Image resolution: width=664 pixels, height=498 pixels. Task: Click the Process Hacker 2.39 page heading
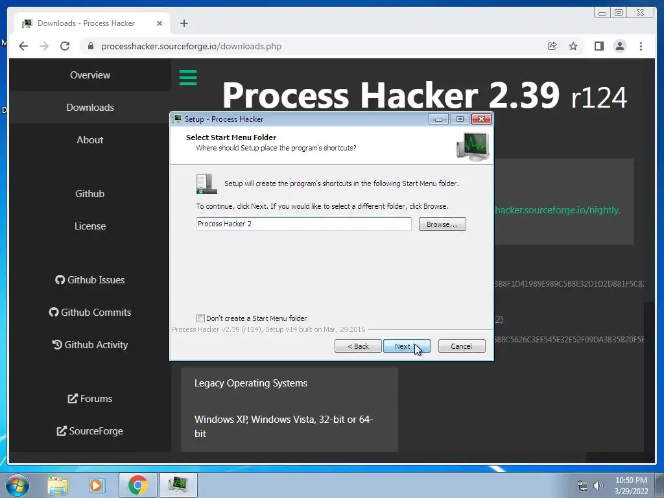point(424,96)
